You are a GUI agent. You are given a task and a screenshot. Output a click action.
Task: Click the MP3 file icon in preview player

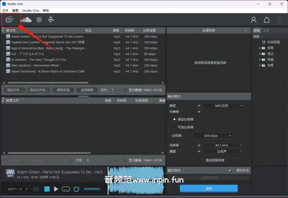(x=10, y=173)
